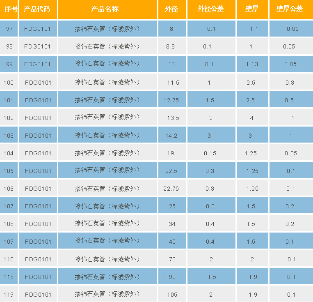Image resolution: width=313 pixels, height=302 pixels.
Task: Click product name in row 102
Action: tap(107, 118)
